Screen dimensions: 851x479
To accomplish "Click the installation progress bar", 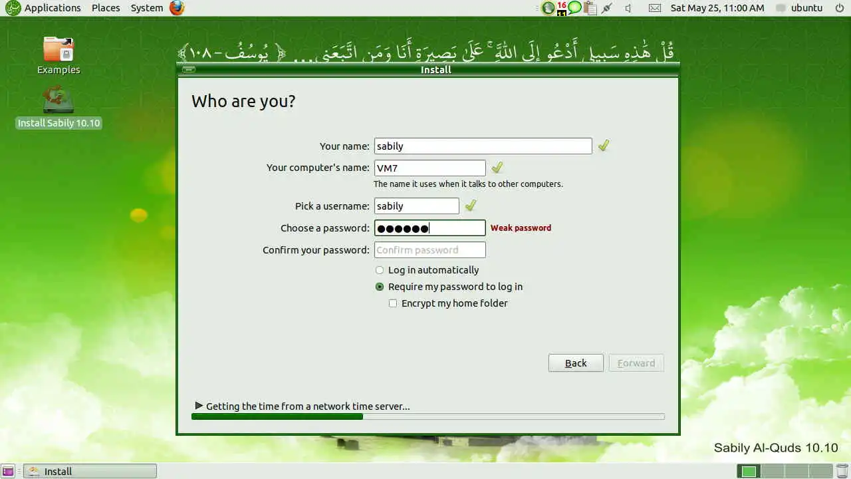I will 427,416.
